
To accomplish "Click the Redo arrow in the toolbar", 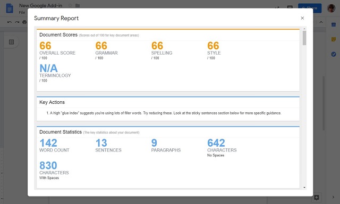I will [x=17, y=22].
